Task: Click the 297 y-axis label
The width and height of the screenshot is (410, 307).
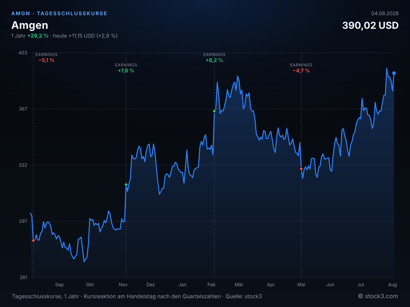Action: (x=23, y=221)
